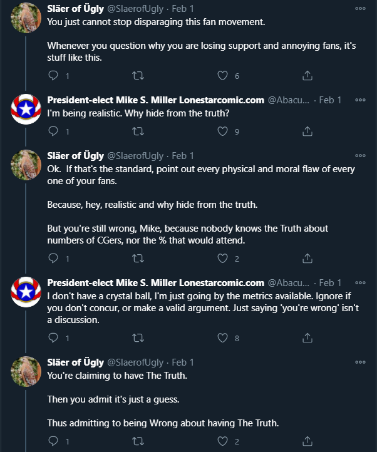Click the hawk avatar on the last tweet
Screen dimensions: 377x452
(x=26, y=371)
